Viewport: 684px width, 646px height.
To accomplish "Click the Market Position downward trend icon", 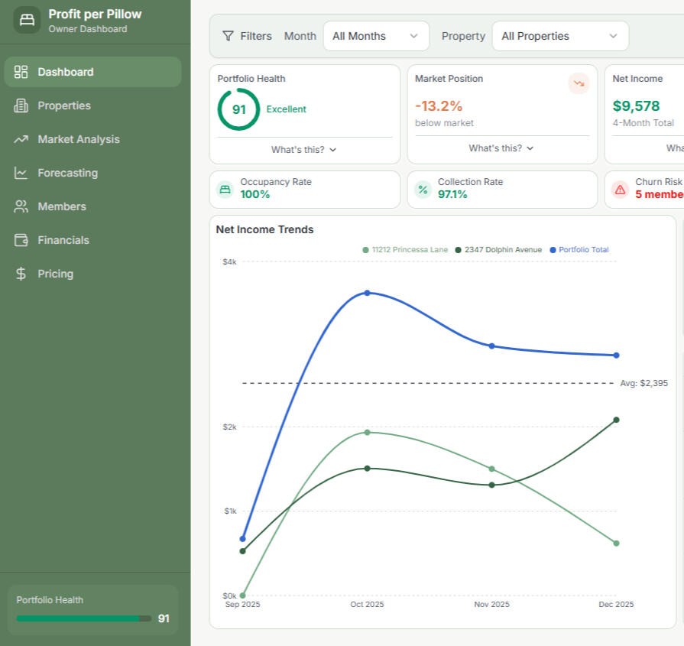I will tap(579, 83).
